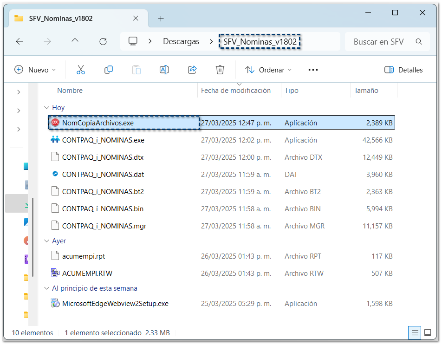Collapse the Ayer file group
The image size is (442, 345).
[46, 241]
